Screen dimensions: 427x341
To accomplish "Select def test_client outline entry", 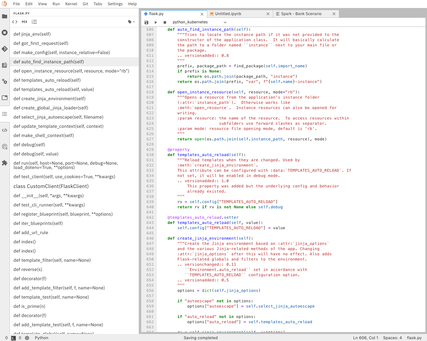I will tap(74, 177).
